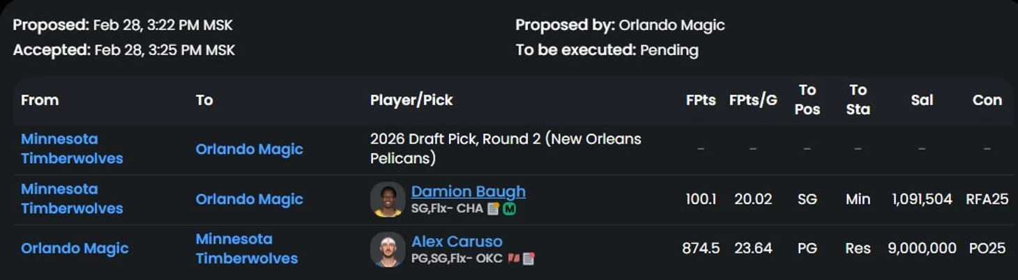This screenshot has width=1018, height=280.
Task: Open Minnesota Timberwolves link in Alex Caruso row
Action: click(247, 249)
